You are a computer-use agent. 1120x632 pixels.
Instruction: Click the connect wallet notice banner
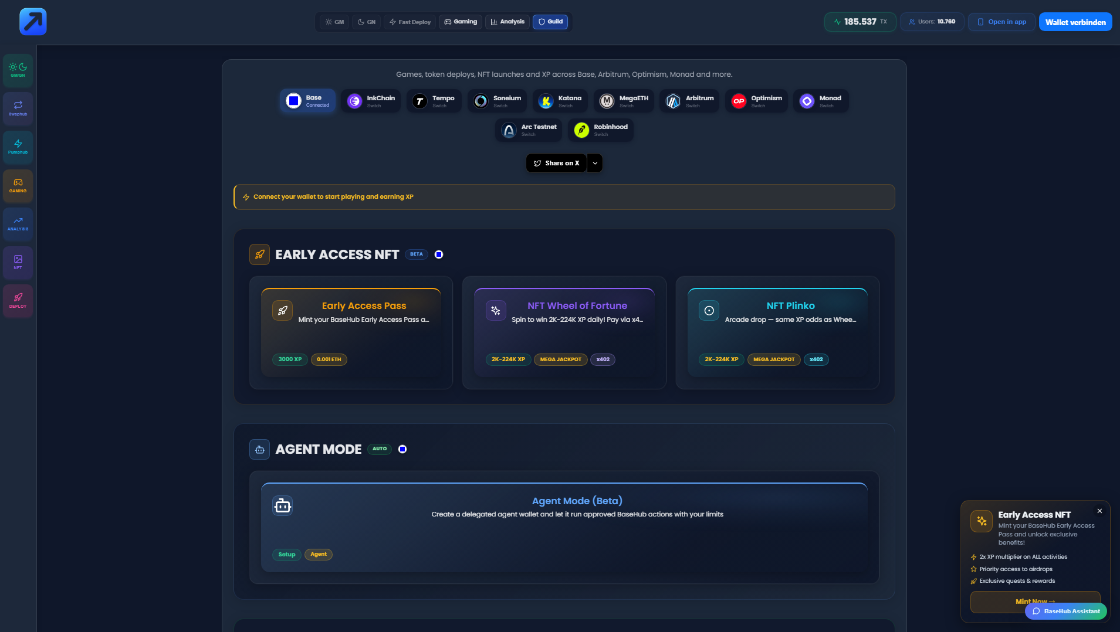pyautogui.click(x=564, y=197)
